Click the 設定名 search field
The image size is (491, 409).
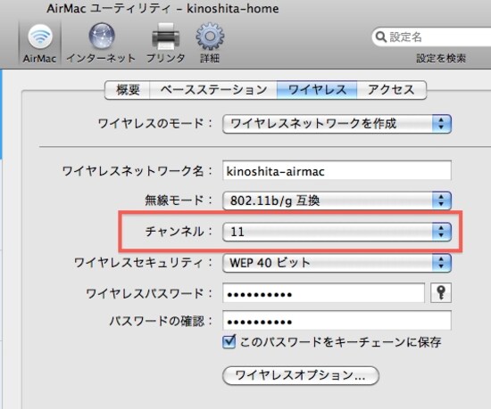click(432, 37)
